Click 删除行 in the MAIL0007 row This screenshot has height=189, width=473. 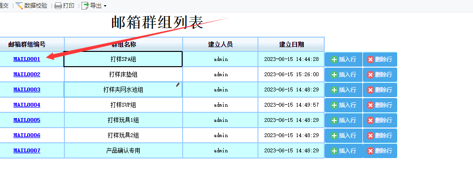(x=380, y=151)
